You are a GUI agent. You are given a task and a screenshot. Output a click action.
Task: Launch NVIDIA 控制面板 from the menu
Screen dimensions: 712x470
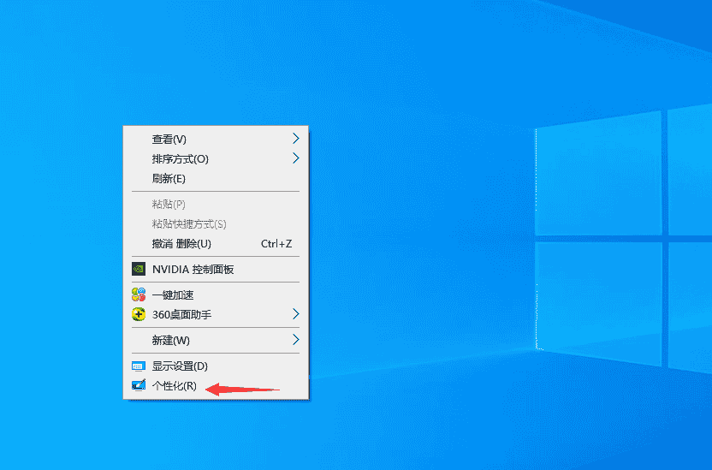(x=193, y=269)
